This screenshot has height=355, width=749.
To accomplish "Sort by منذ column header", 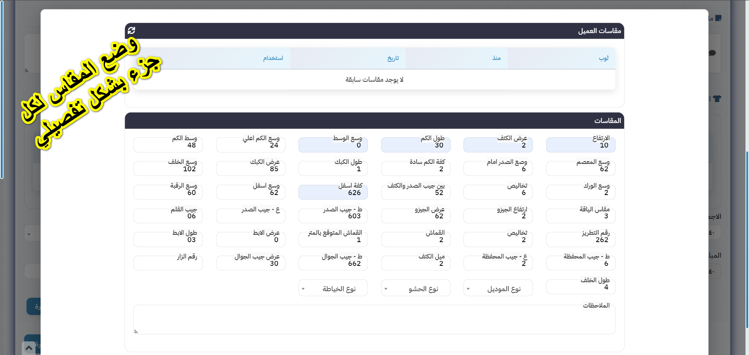I will coord(457,58).
